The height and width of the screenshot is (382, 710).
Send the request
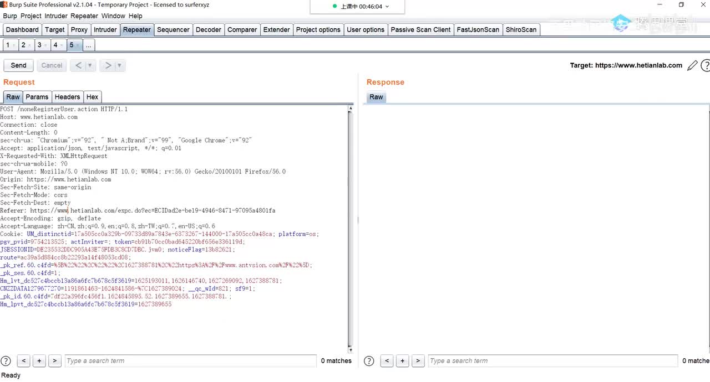[18, 65]
